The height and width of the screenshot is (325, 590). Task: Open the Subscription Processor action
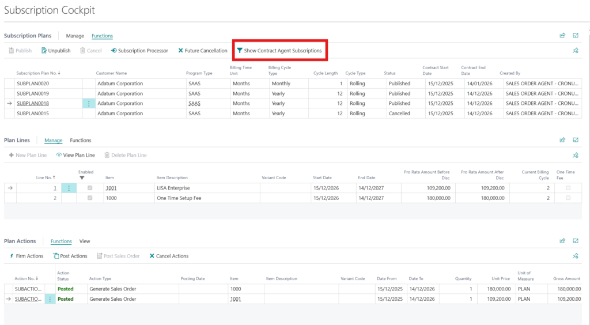[139, 51]
